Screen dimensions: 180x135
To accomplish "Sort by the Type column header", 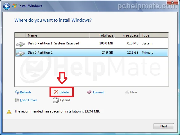I will point(154,35).
